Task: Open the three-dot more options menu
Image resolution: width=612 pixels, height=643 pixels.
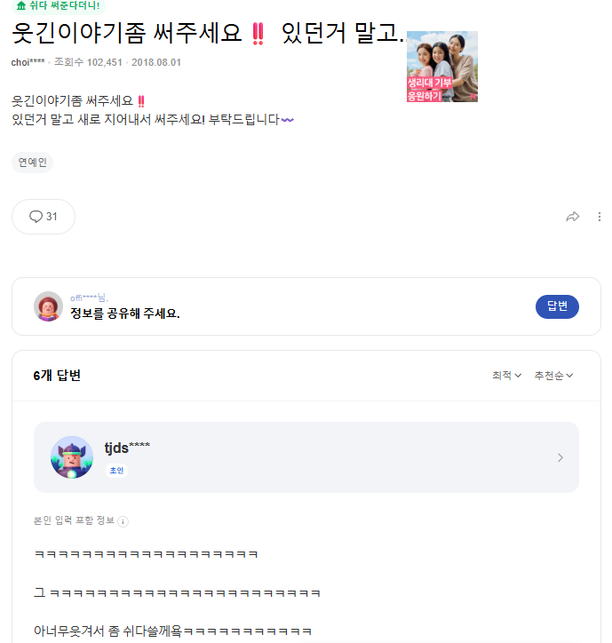Action: click(599, 217)
